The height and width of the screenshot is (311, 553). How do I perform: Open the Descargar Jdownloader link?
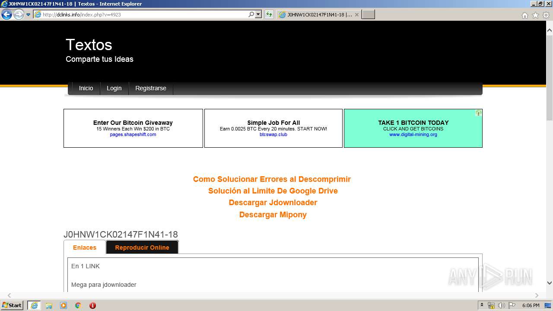273,203
